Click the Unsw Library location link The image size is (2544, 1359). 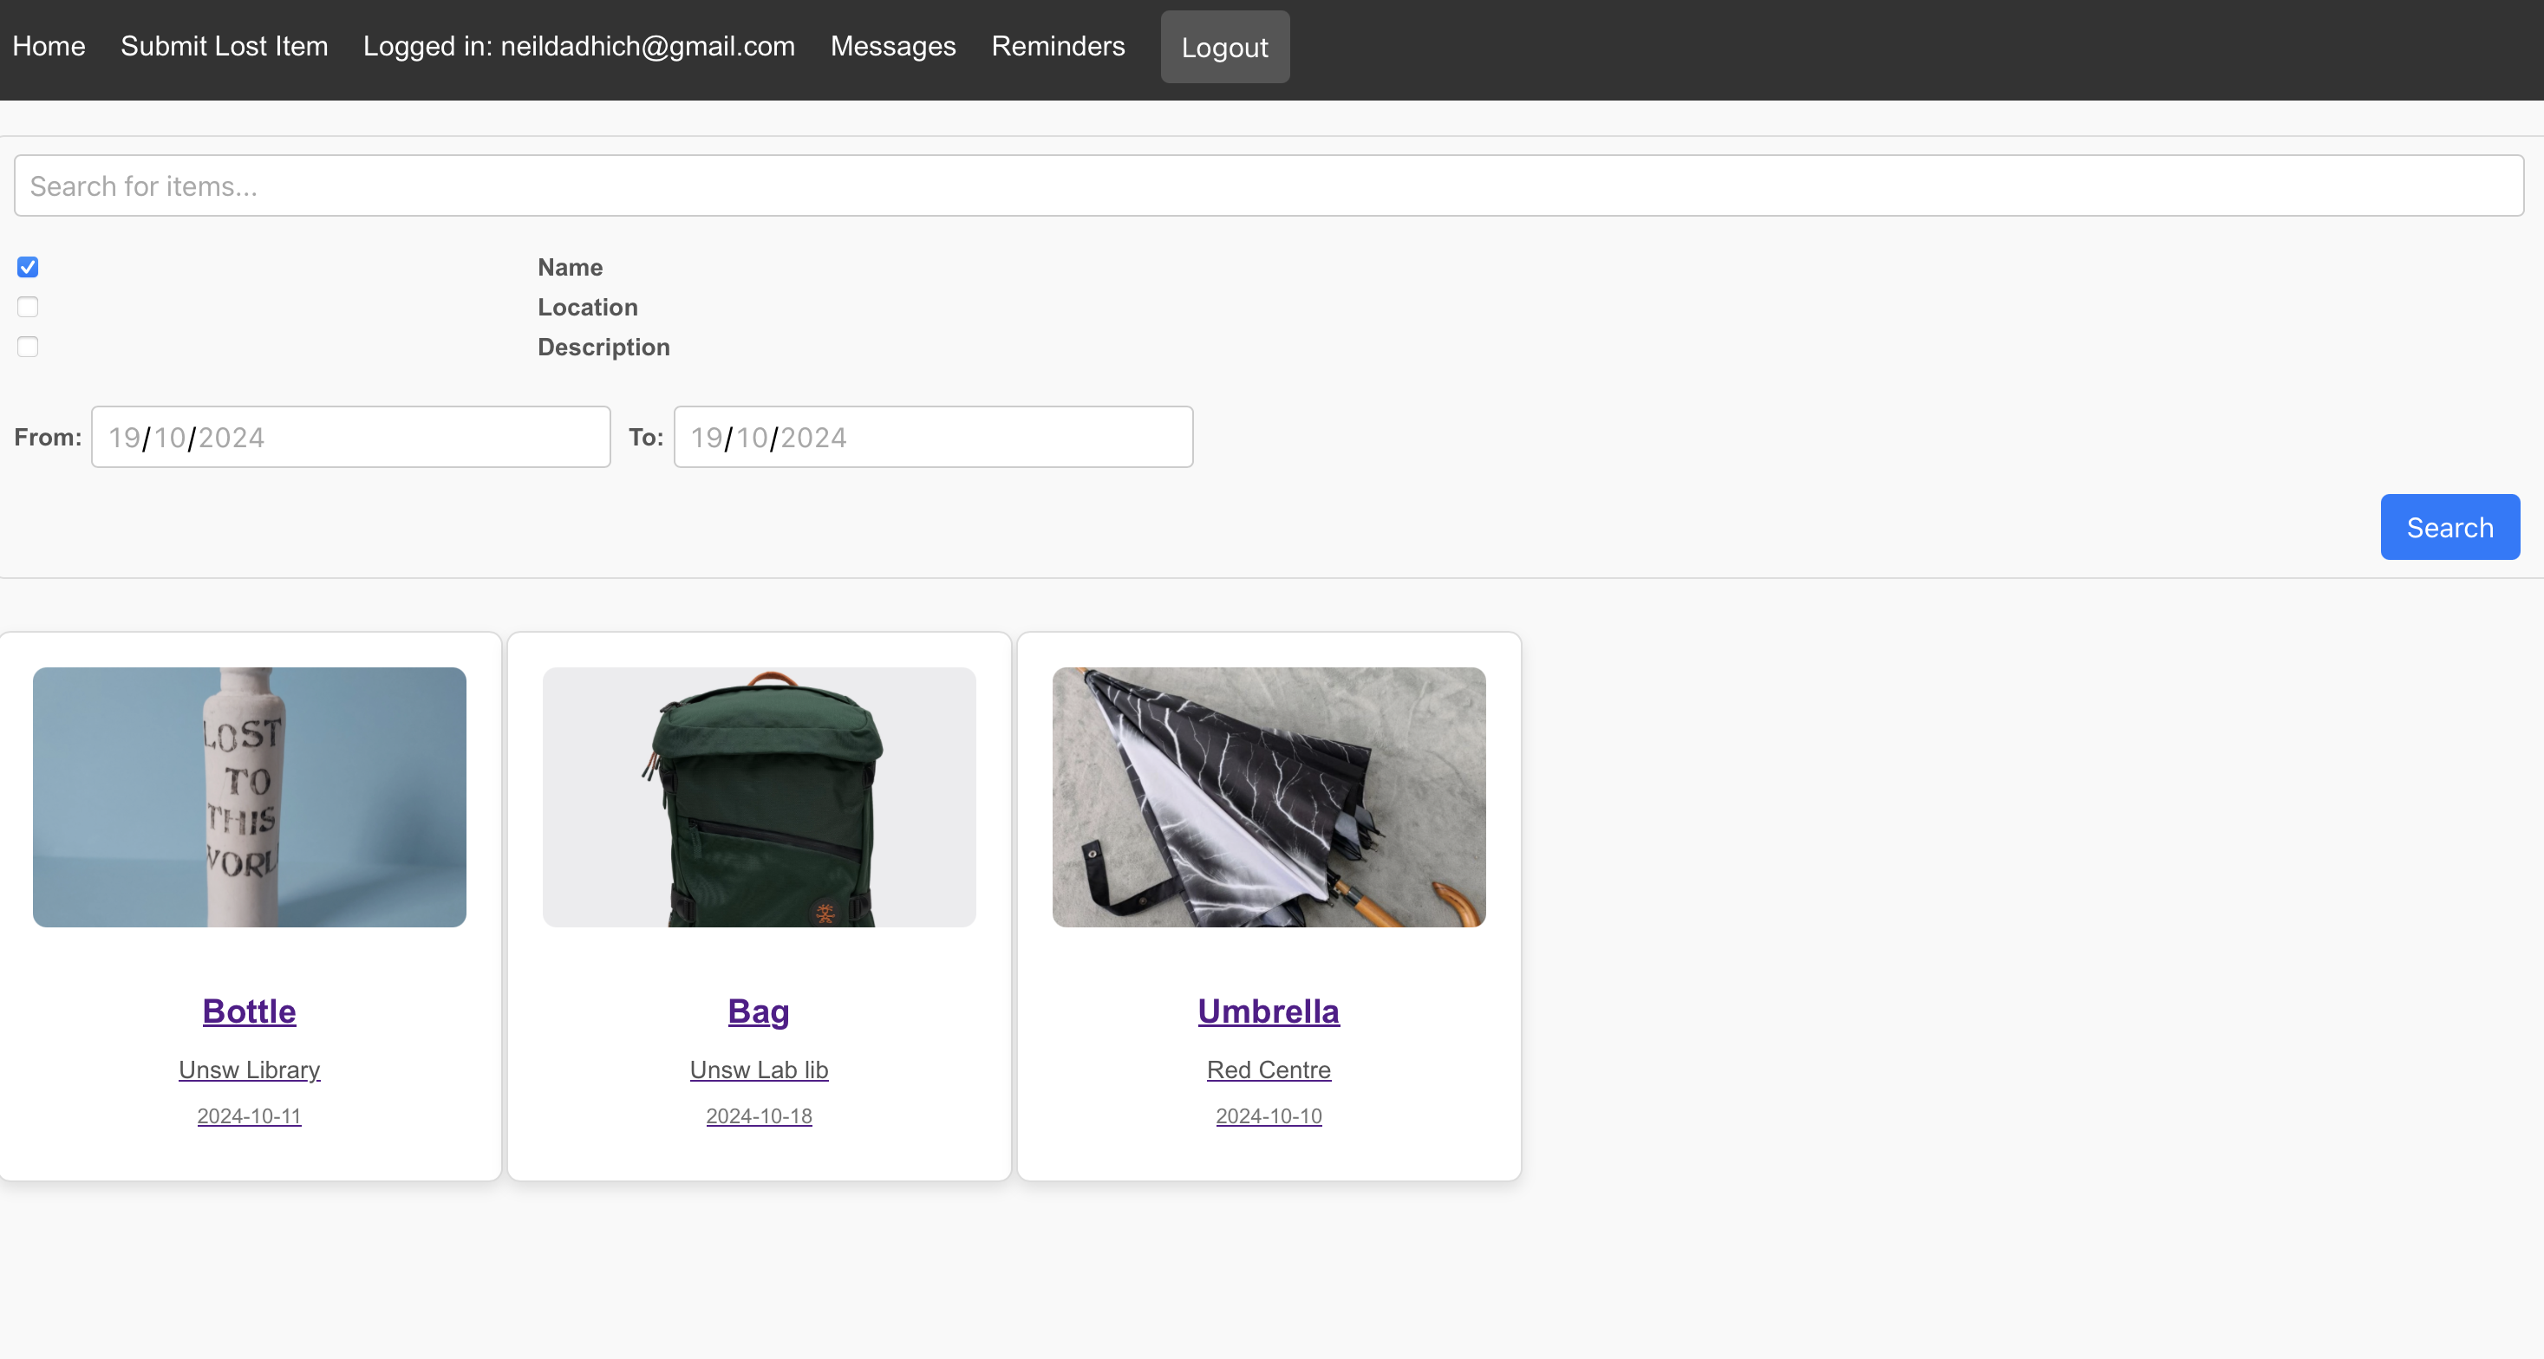coord(249,1070)
